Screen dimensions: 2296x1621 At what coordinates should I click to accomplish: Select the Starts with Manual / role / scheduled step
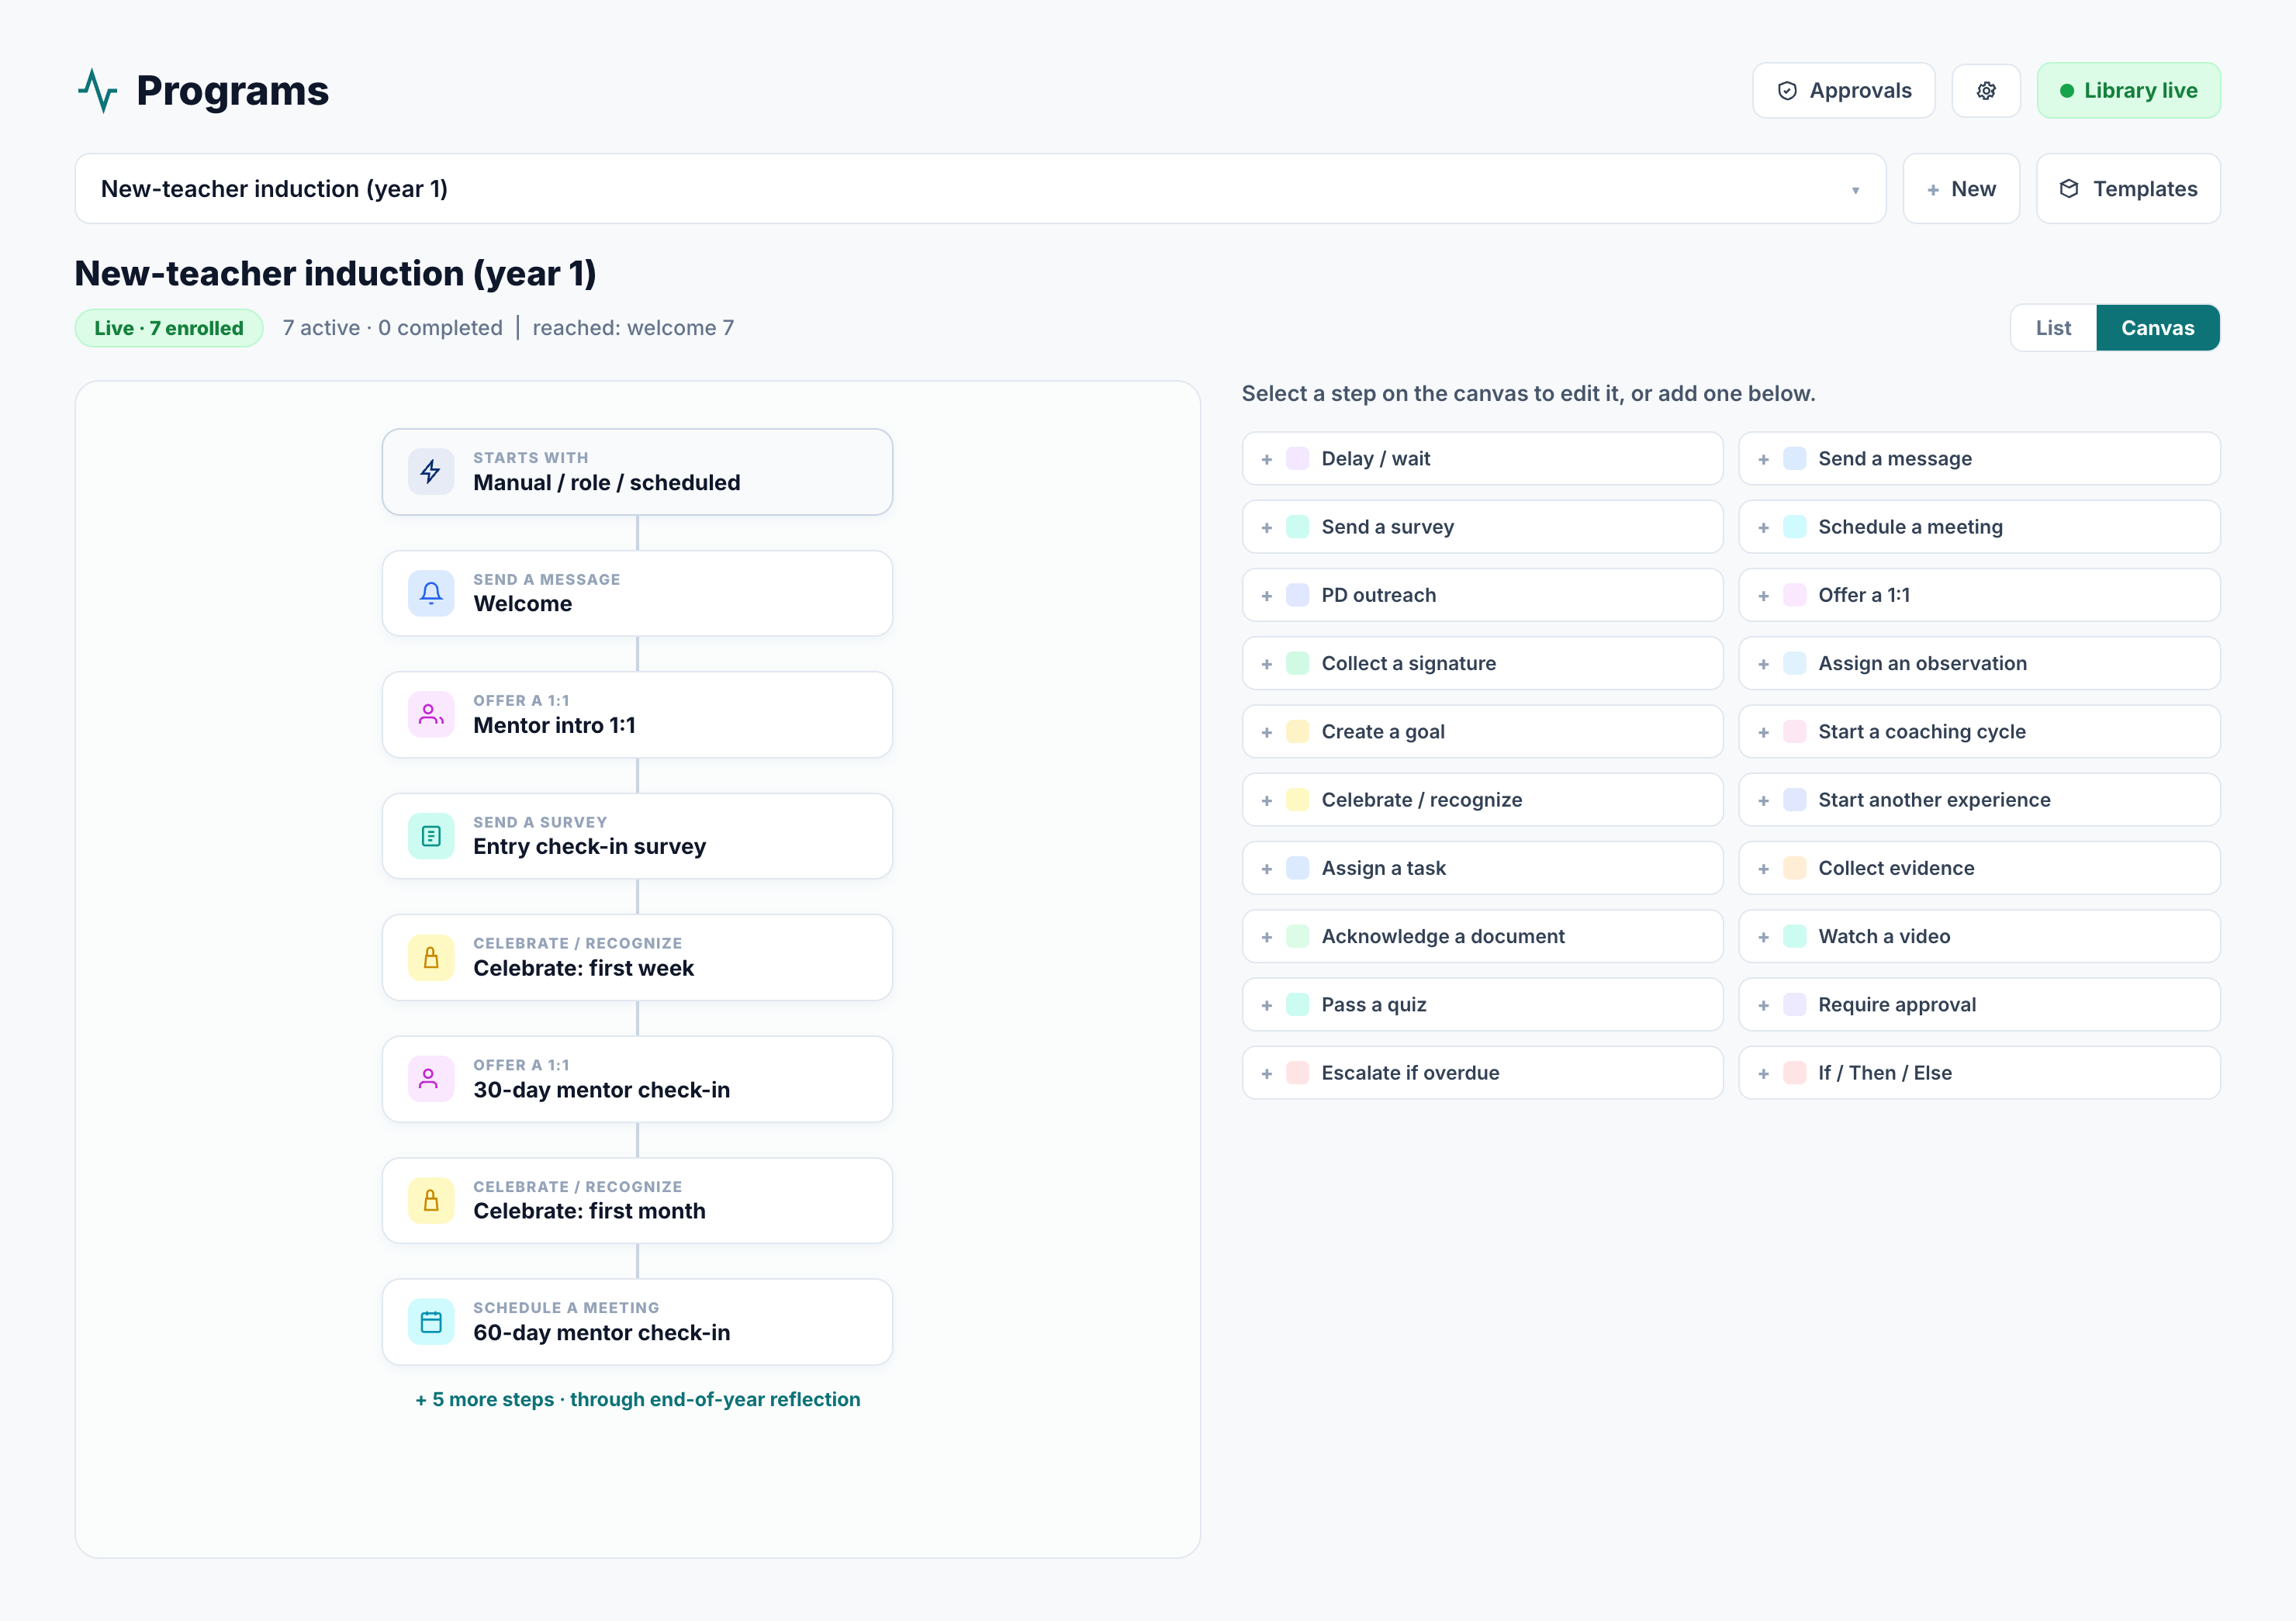click(x=637, y=472)
